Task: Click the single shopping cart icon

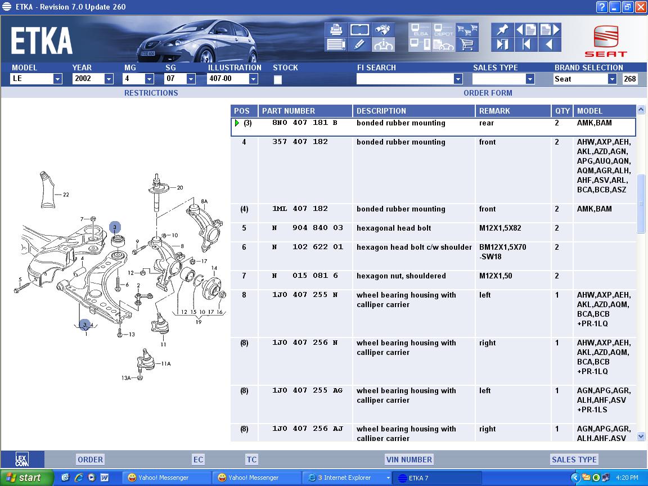Action: [x=467, y=44]
